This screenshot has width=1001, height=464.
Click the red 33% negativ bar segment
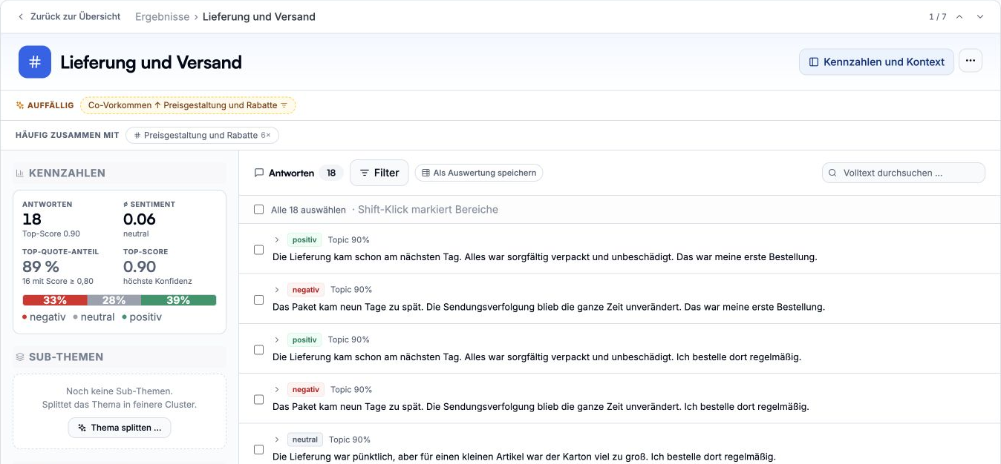tap(55, 300)
